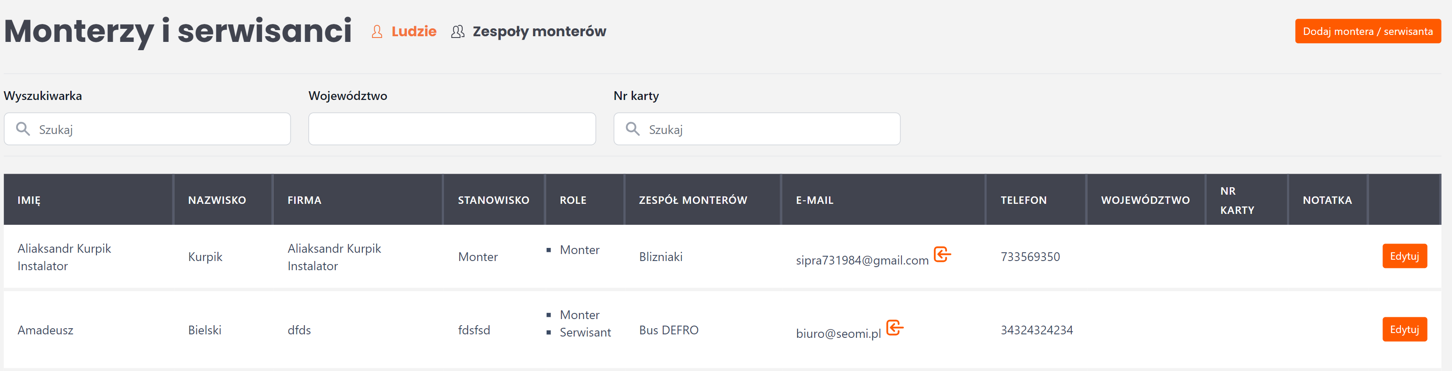Viewport: 1452px width, 371px height.
Task: Open the Województwo dropdown filter
Action: [451, 129]
